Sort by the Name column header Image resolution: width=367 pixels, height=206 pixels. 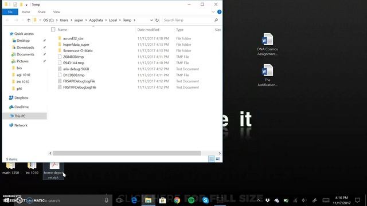click(x=63, y=30)
